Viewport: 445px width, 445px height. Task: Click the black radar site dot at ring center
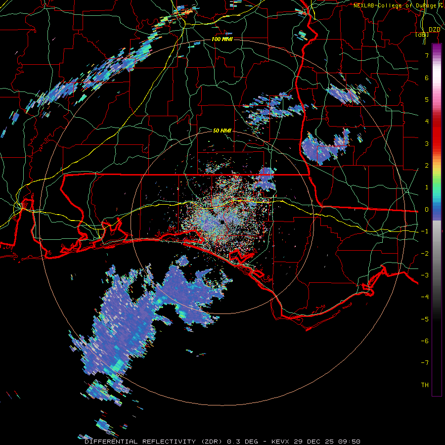[222, 222]
